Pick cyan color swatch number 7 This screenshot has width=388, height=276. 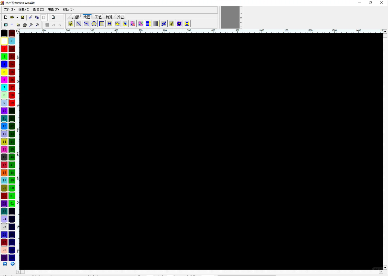tap(4, 87)
